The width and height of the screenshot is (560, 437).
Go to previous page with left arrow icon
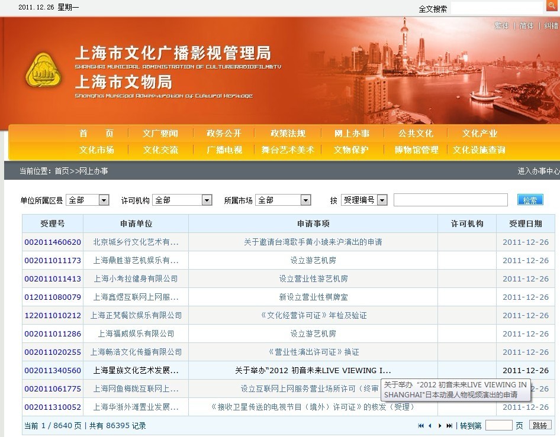pyautogui.click(x=430, y=425)
